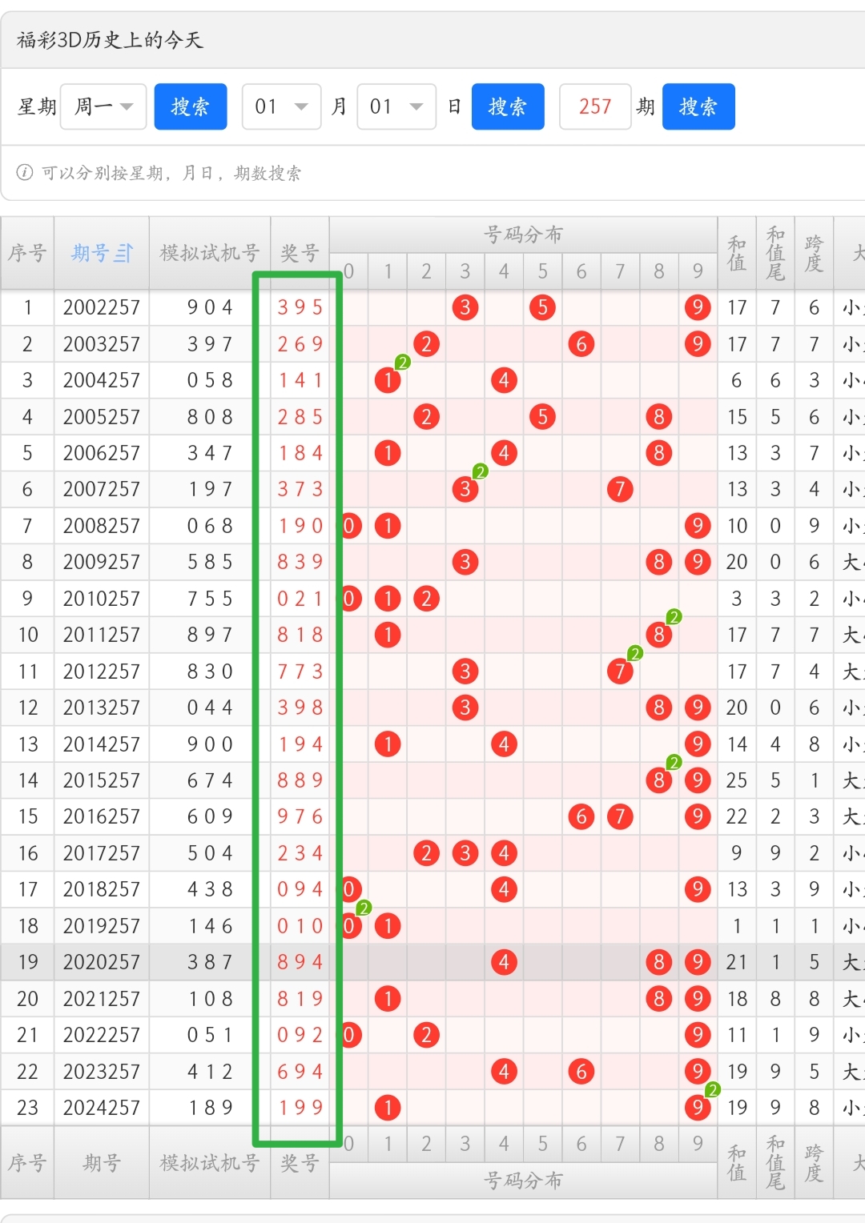Click the 序号 top column header
The height and width of the screenshot is (1223, 865).
[27, 253]
